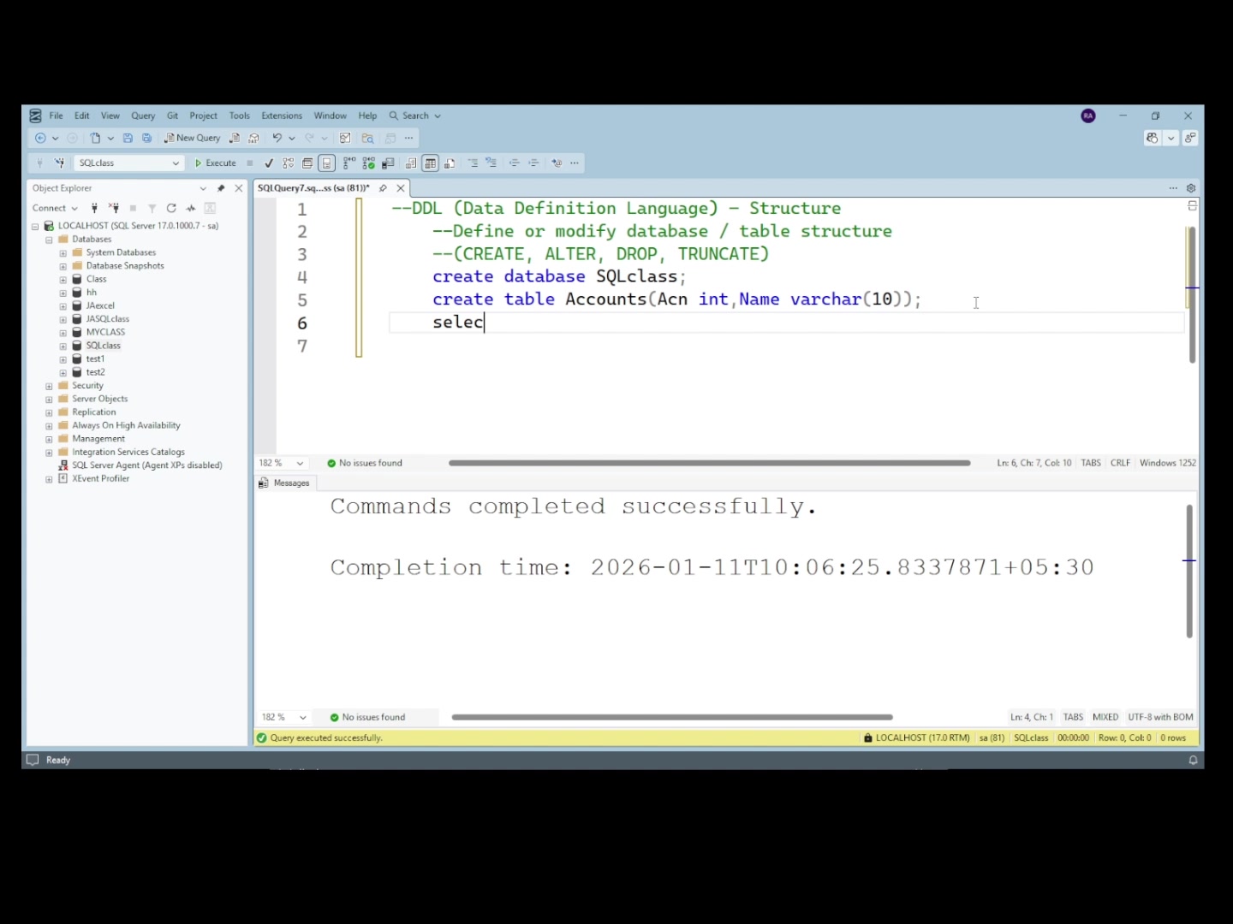Pin the SQLQuery7 tab
Screen dimensions: 1233x924
pyautogui.click(x=383, y=188)
